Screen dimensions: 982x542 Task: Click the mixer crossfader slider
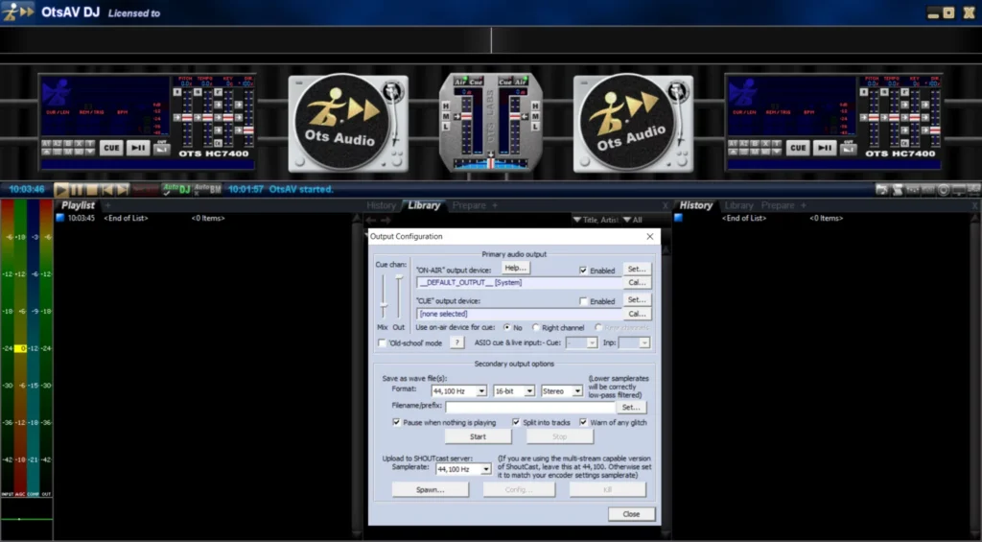click(490, 162)
